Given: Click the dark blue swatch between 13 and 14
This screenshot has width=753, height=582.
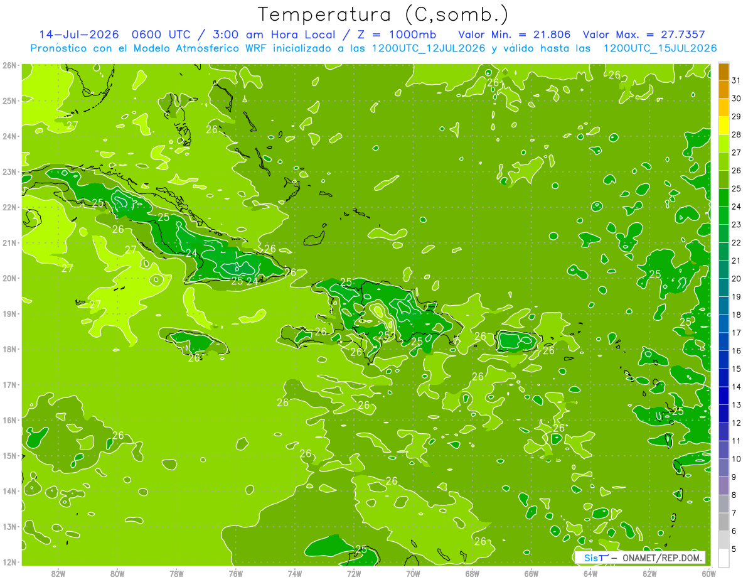Looking at the screenshot, I should 724,396.
